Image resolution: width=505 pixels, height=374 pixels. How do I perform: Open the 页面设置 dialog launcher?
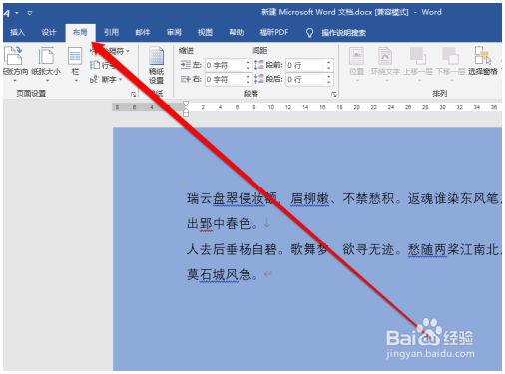pyautogui.click(x=133, y=95)
